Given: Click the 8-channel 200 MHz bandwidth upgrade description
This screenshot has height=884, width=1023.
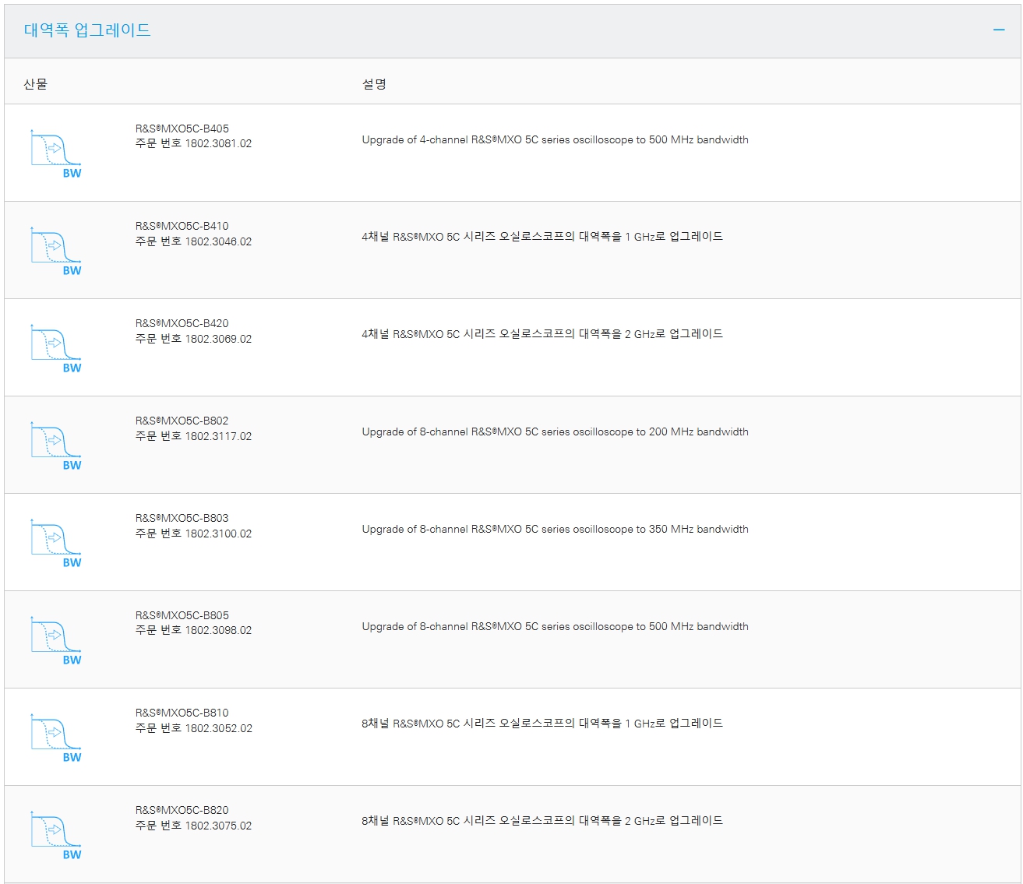Looking at the screenshot, I should click(556, 432).
